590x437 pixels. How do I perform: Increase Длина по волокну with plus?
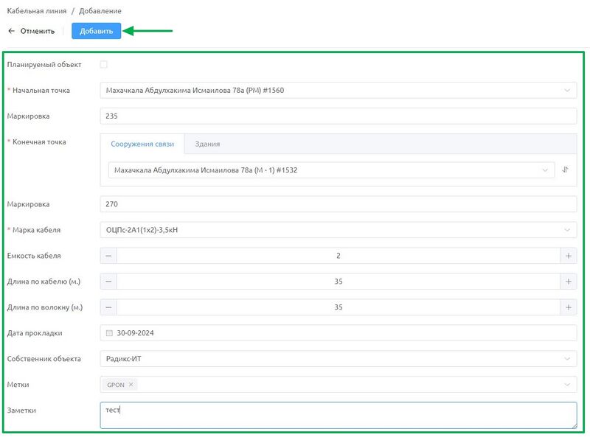pos(568,307)
